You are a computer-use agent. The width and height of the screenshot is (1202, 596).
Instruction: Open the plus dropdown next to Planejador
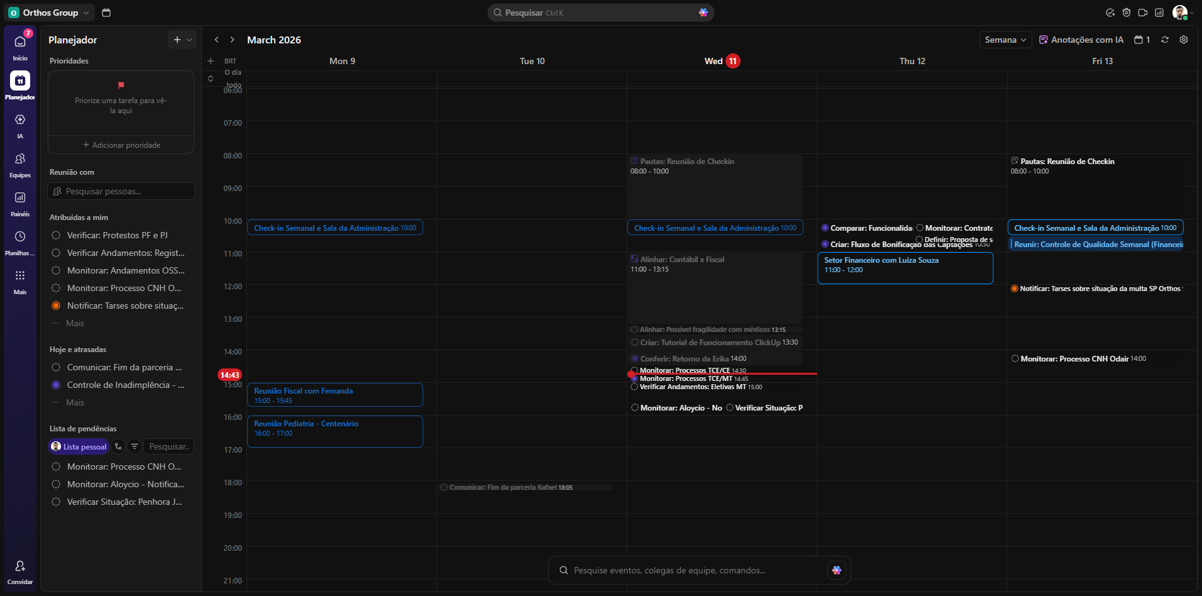pos(182,40)
